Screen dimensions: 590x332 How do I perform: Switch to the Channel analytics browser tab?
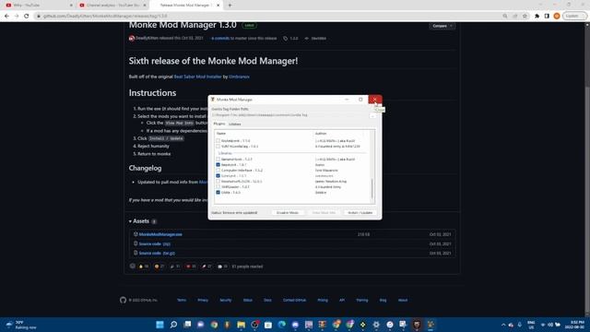point(112,6)
